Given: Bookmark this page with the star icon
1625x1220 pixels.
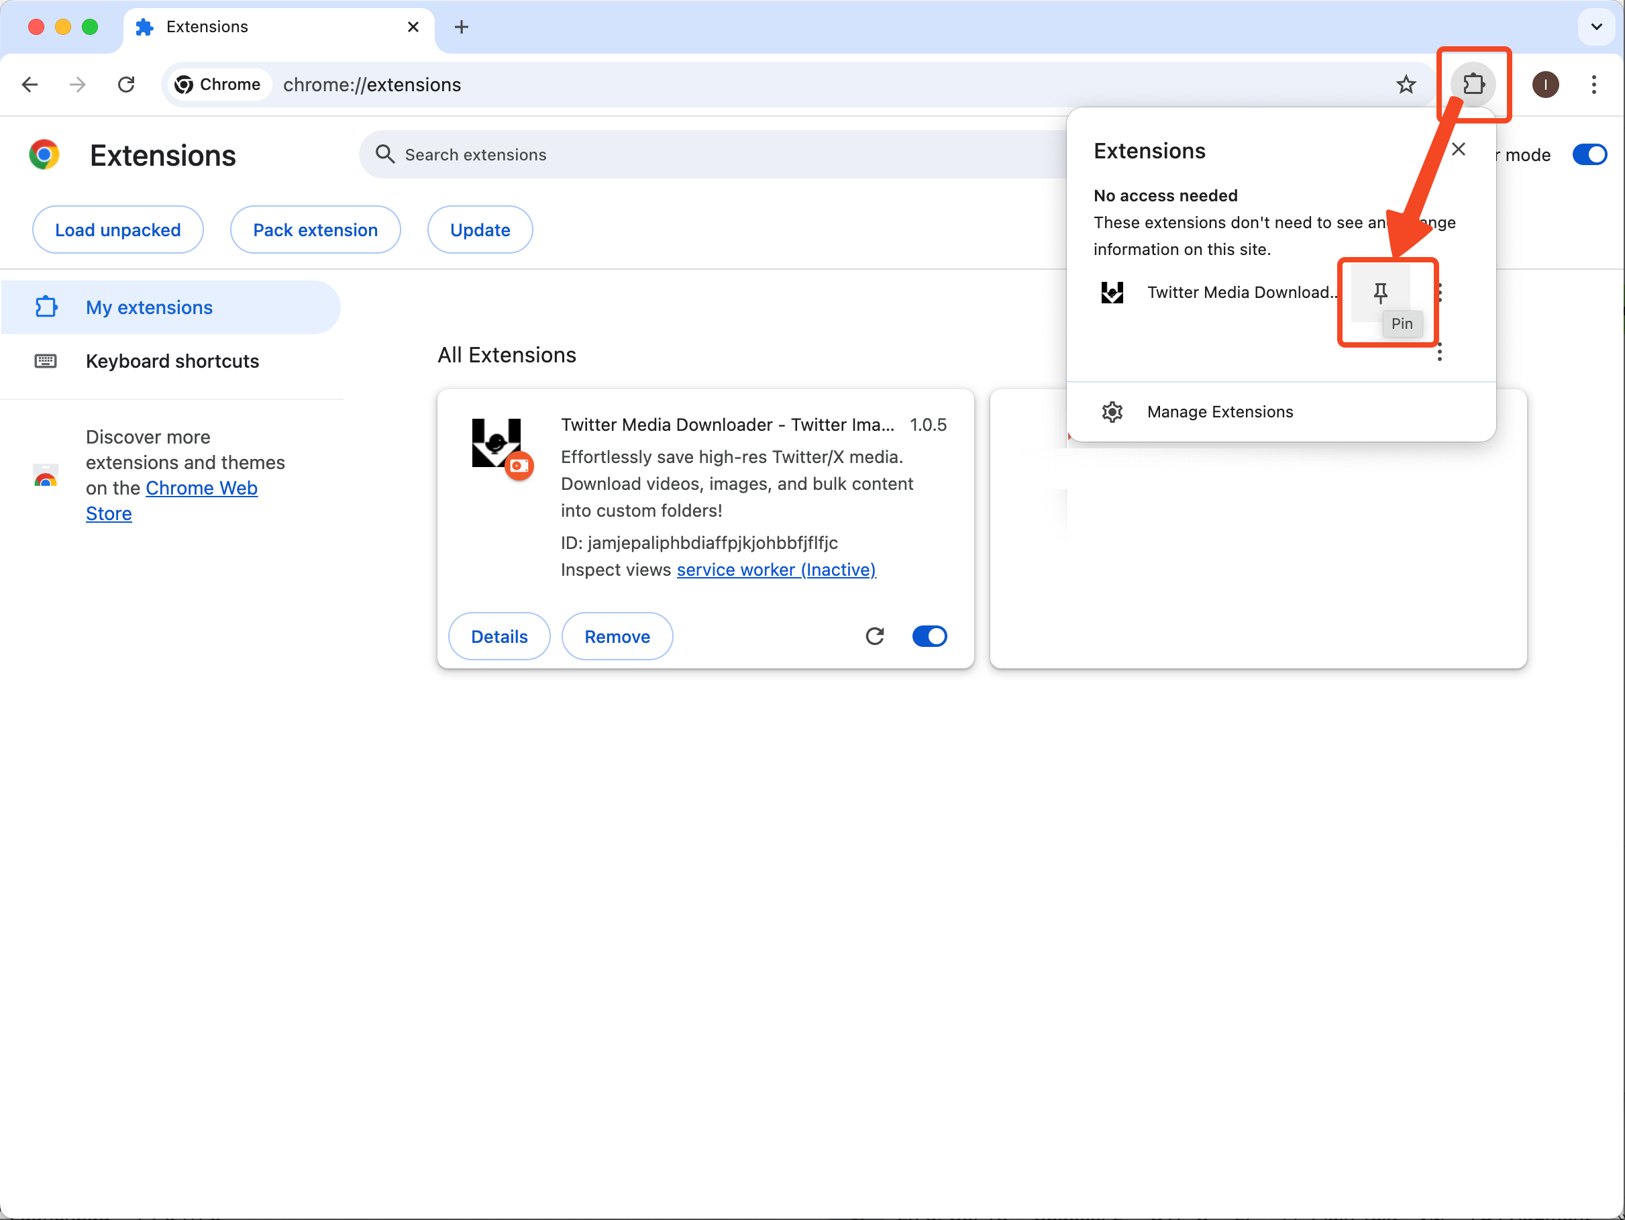Looking at the screenshot, I should (x=1406, y=85).
